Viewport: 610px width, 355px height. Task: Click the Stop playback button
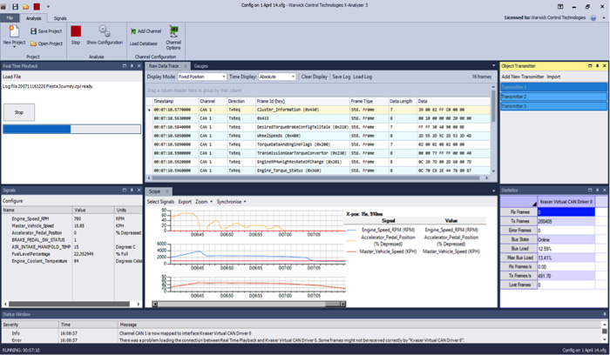pyautogui.click(x=19, y=112)
